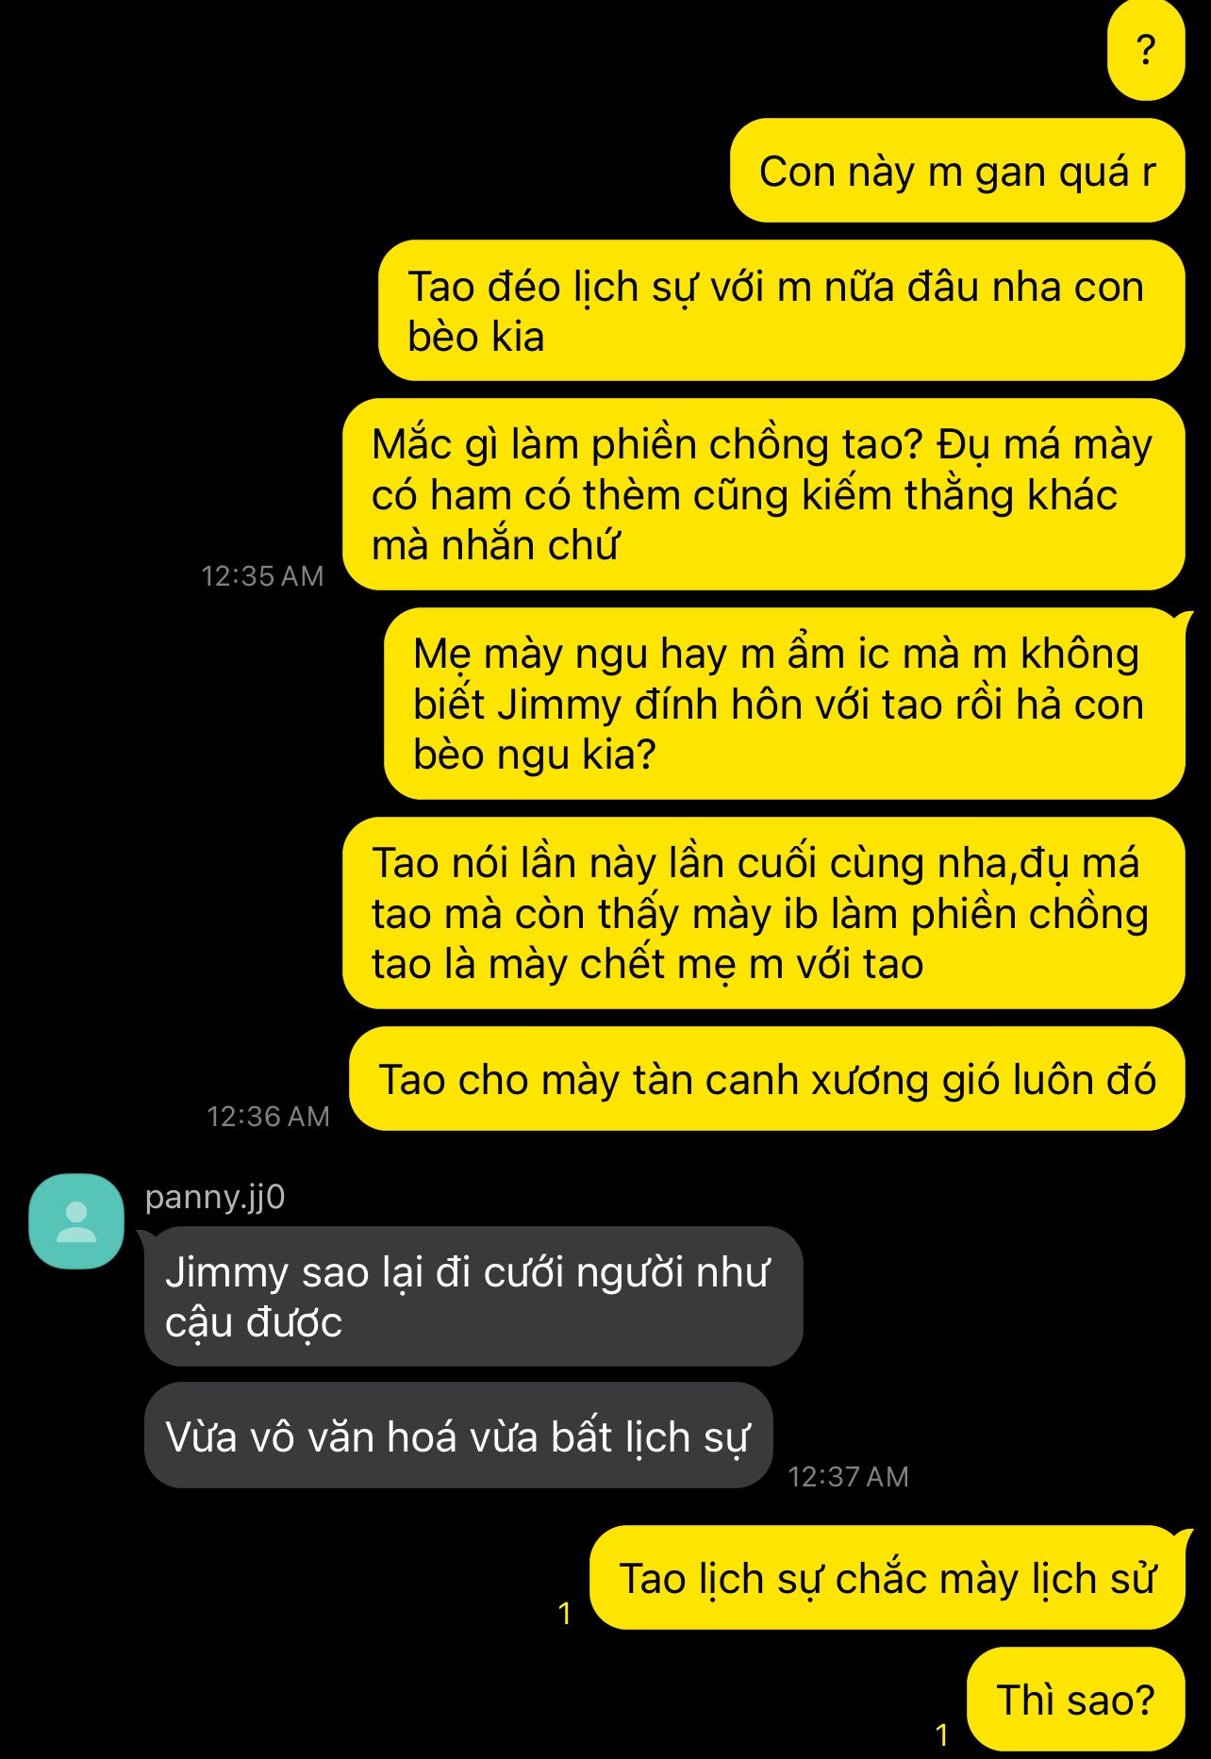Screen dimensions: 1211x1759
Task: Tap gray bubble 'Jimmy sao lại đi cưới'
Action: point(473,1296)
